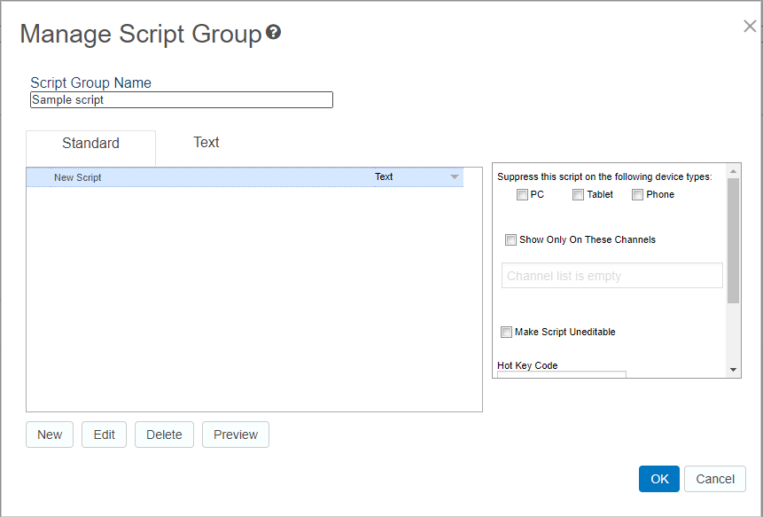
Task: Confirm with the OK button
Action: [659, 479]
